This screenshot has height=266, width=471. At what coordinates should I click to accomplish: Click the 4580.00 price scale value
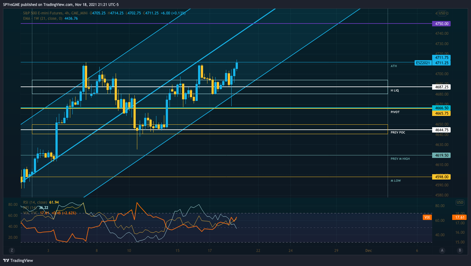[442, 195]
